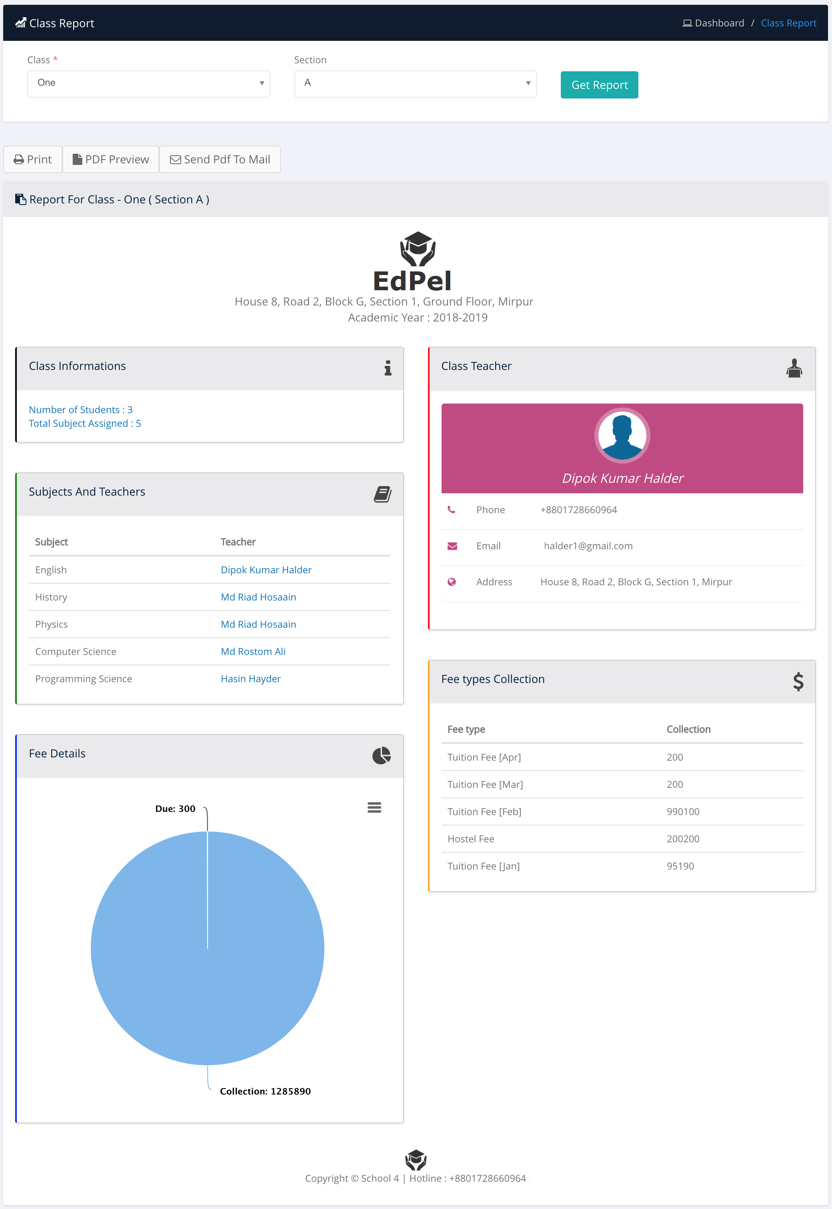The width and height of the screenshot is (832, 1209).
Task: Click the Class Teacher header icon
Action: [794, 368]
